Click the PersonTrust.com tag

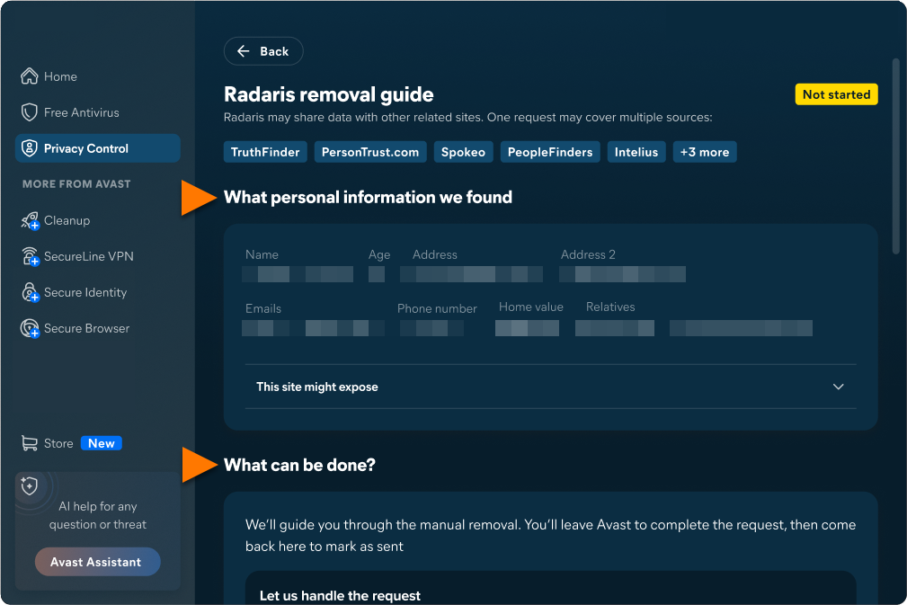[x=370, y=152]
